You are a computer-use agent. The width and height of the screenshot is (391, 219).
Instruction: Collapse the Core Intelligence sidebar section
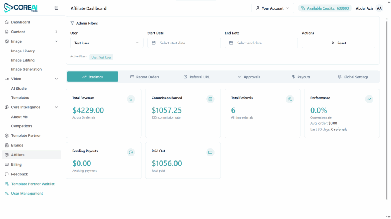57,108
